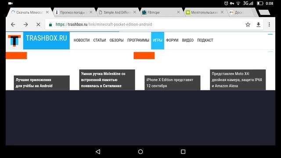This screenshot has width=281, height=158.
Task: Open the НОВОСТИ section
Action: click(82, 40)
